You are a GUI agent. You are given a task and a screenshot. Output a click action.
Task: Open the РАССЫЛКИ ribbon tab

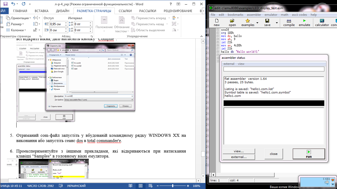(148, 11)
